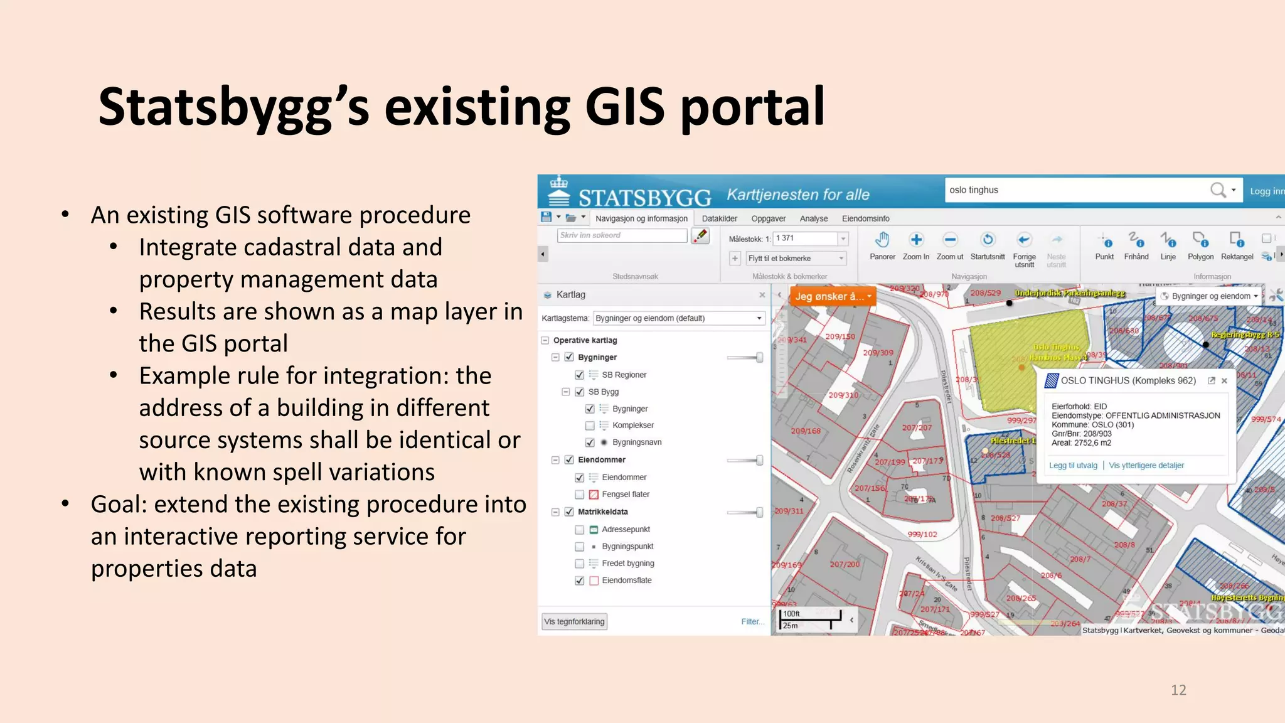Open the Analyse tab

(814, 218)
